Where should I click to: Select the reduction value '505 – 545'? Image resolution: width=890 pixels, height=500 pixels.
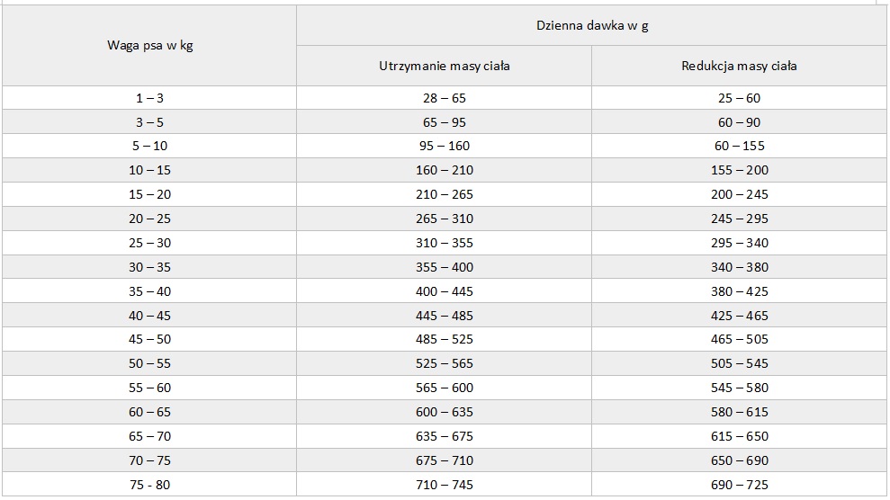click(x=739, y=363)
